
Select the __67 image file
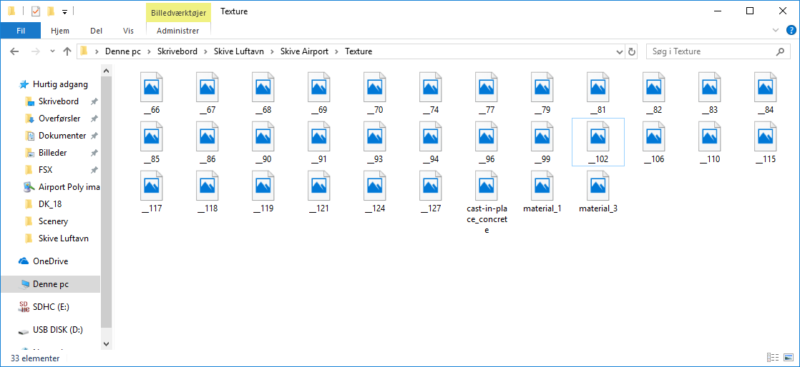(208, 93)
